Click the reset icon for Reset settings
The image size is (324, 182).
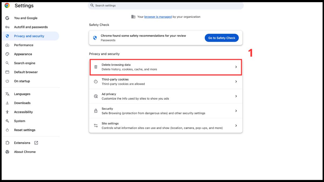coord(7,130)
